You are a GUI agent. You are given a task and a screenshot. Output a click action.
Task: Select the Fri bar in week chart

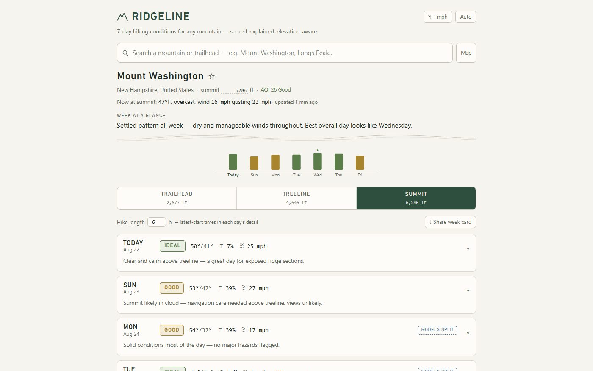click(360, 163)
